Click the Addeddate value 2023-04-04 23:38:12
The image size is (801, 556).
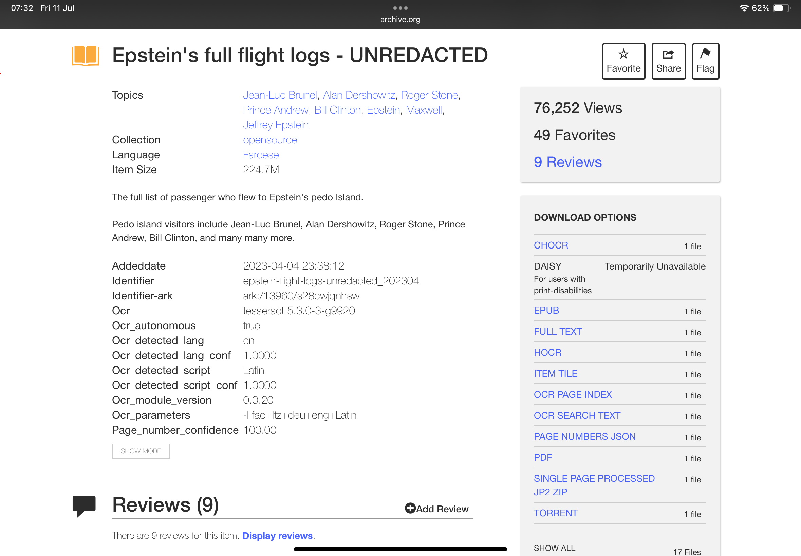pos(294,266)
